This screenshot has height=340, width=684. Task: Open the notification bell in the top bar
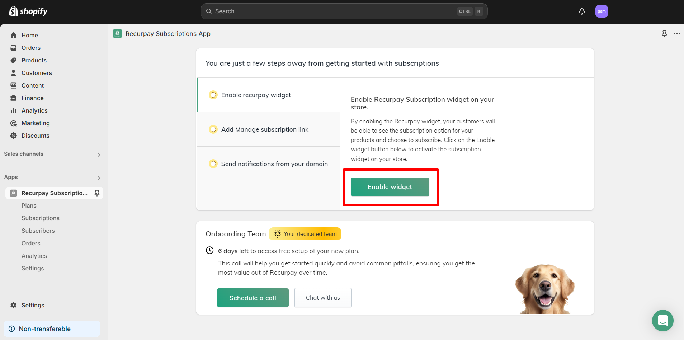tap(581, 11)
